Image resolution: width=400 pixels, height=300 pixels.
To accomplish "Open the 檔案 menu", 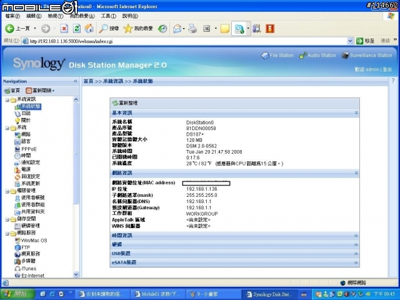I will [x=12, y=16].
